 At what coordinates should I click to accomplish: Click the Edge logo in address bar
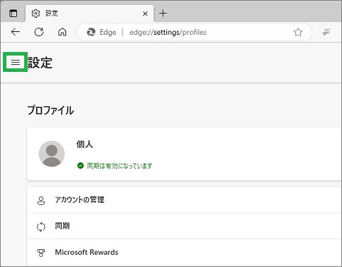pos(91,32)
